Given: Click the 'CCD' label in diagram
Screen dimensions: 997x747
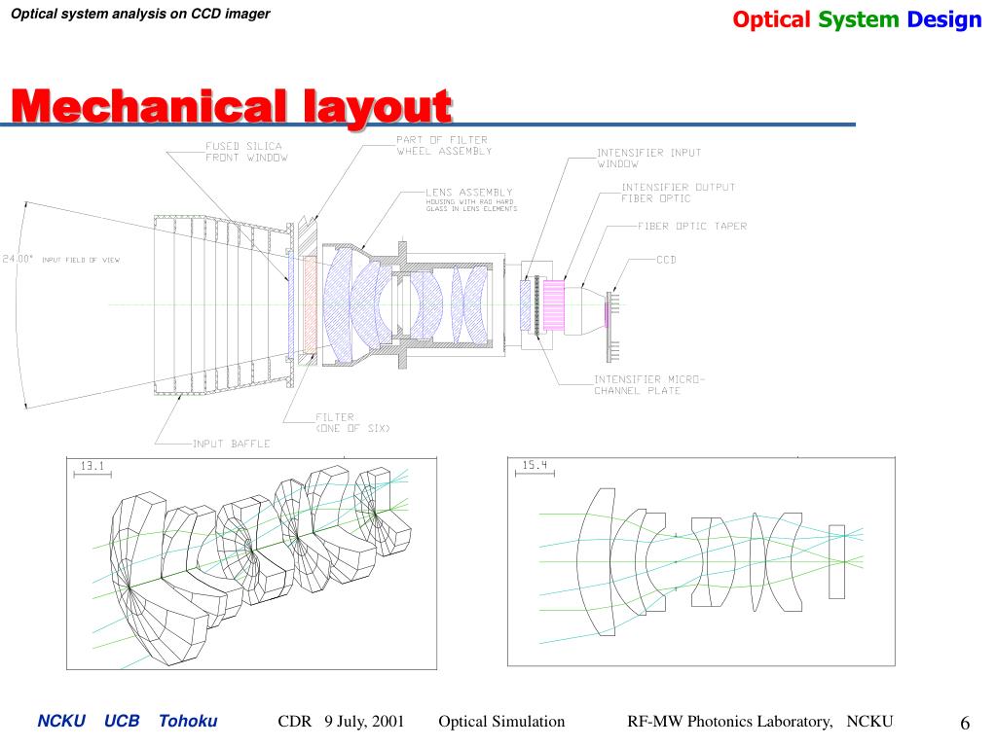Looking at the screenshot, I should 666,260.
